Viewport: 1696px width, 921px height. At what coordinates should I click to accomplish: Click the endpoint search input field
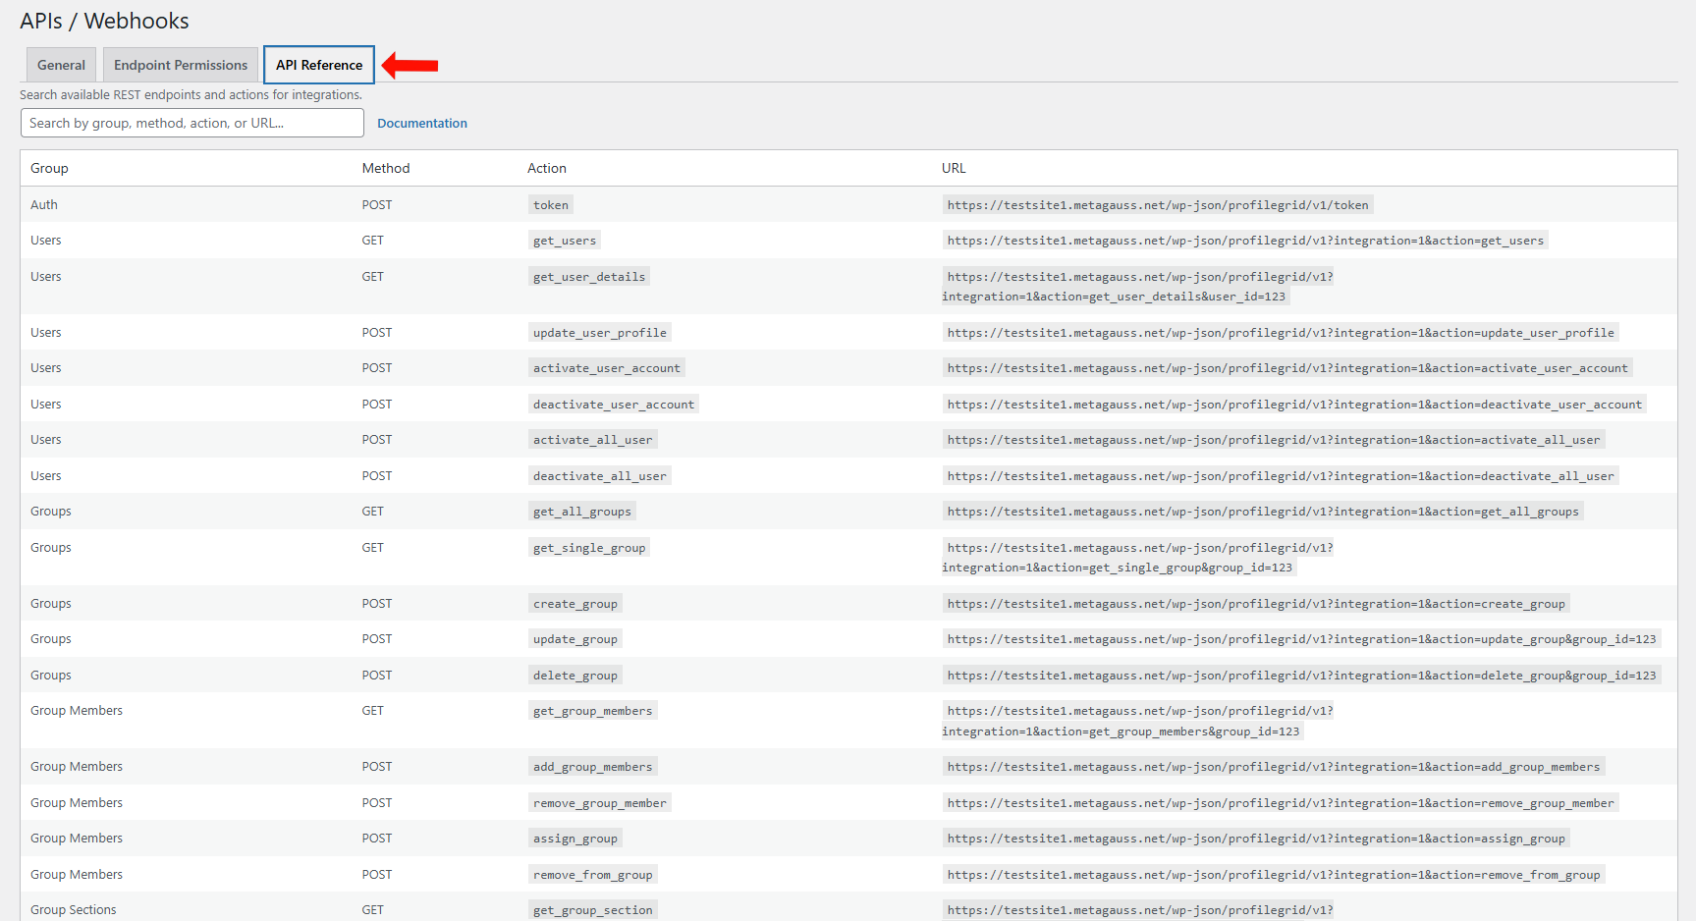[192, 123]
